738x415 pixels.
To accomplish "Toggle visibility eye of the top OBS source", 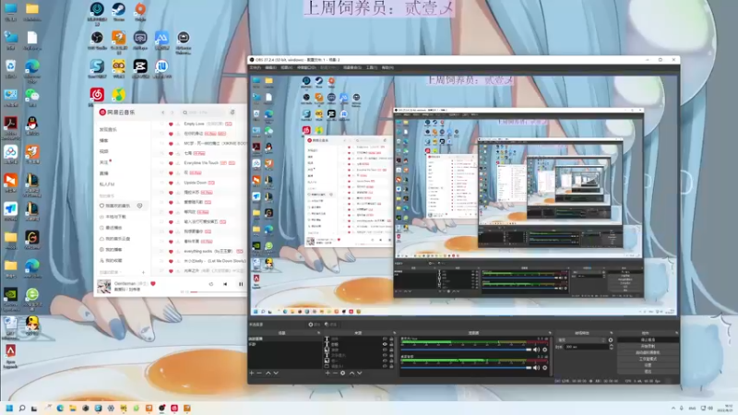I will 385,338.
